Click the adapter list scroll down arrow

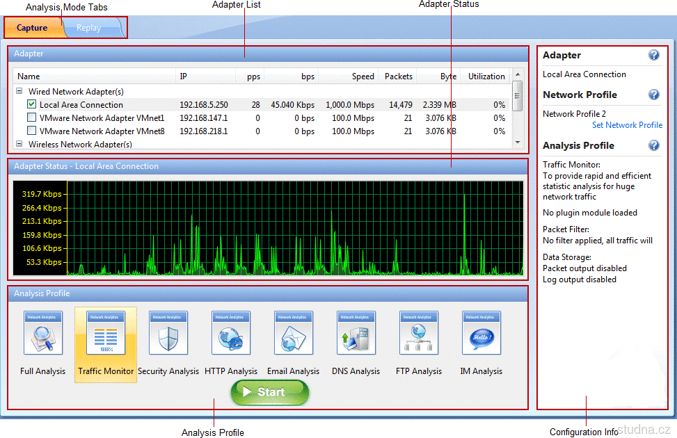[517, 142]
